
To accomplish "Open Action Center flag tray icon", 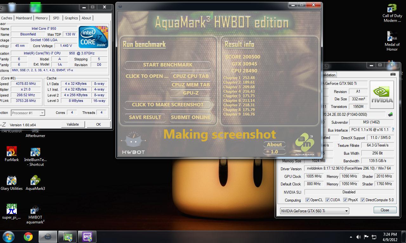I will [366, 237].
